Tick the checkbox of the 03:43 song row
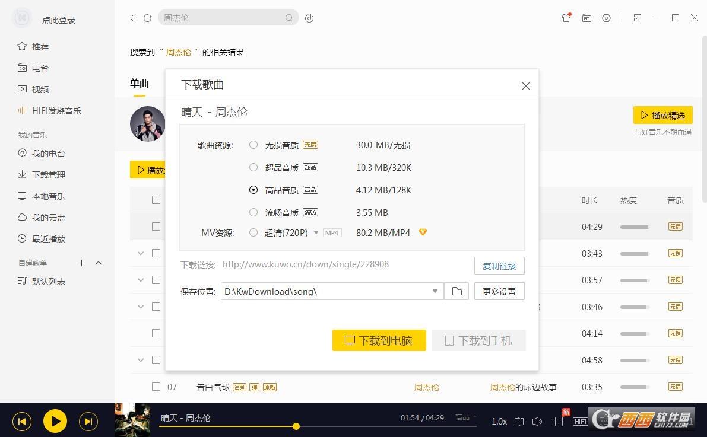The width and height of the screenshot is (707, 437). (x=156, y=253)
